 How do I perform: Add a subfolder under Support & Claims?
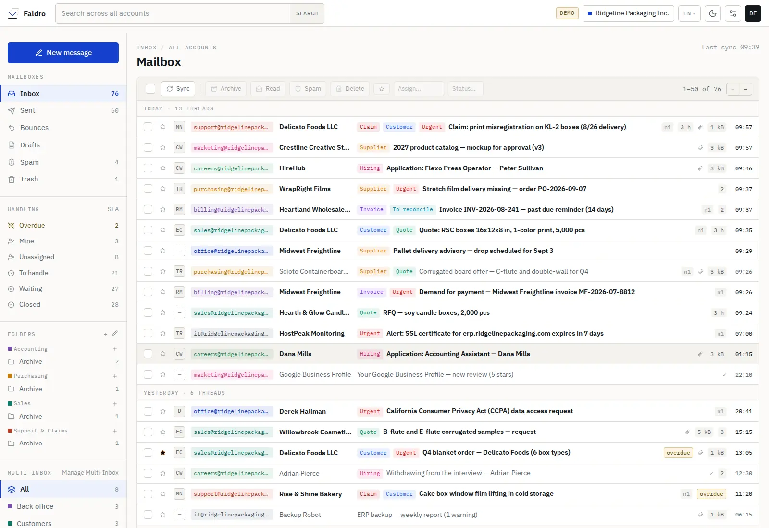[x=115, y=431]
